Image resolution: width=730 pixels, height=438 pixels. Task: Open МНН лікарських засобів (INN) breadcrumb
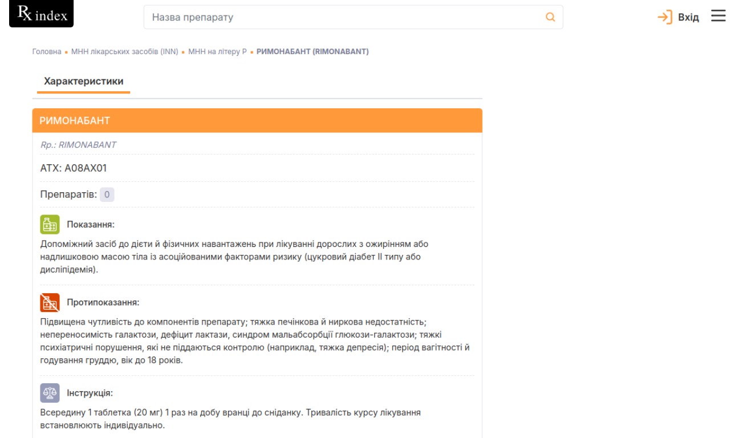tap(125, 51)
